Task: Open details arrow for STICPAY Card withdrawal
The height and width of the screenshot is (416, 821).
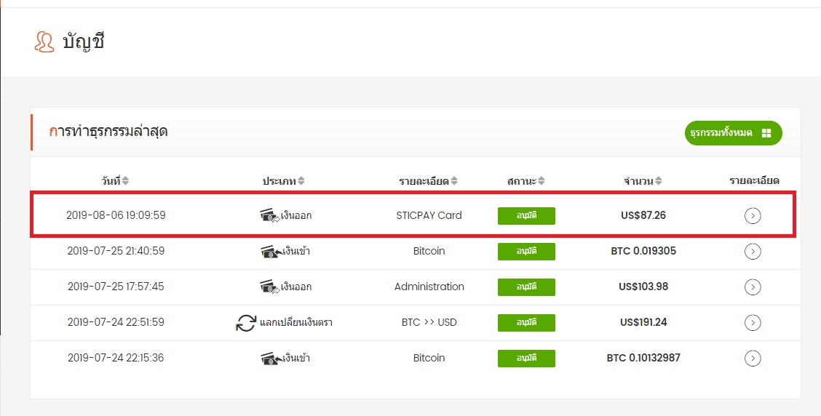Action: (753, 215)
